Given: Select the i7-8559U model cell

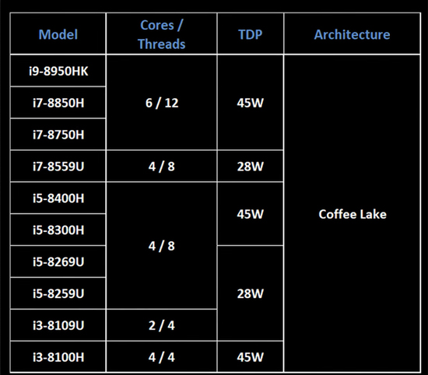Looking at the screenshot, I should pyautogui.click(x=58, y=166).
